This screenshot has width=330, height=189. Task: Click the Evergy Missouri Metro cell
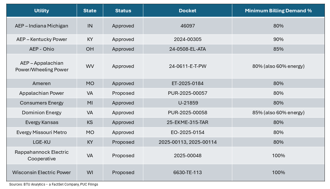coord(42,132)
